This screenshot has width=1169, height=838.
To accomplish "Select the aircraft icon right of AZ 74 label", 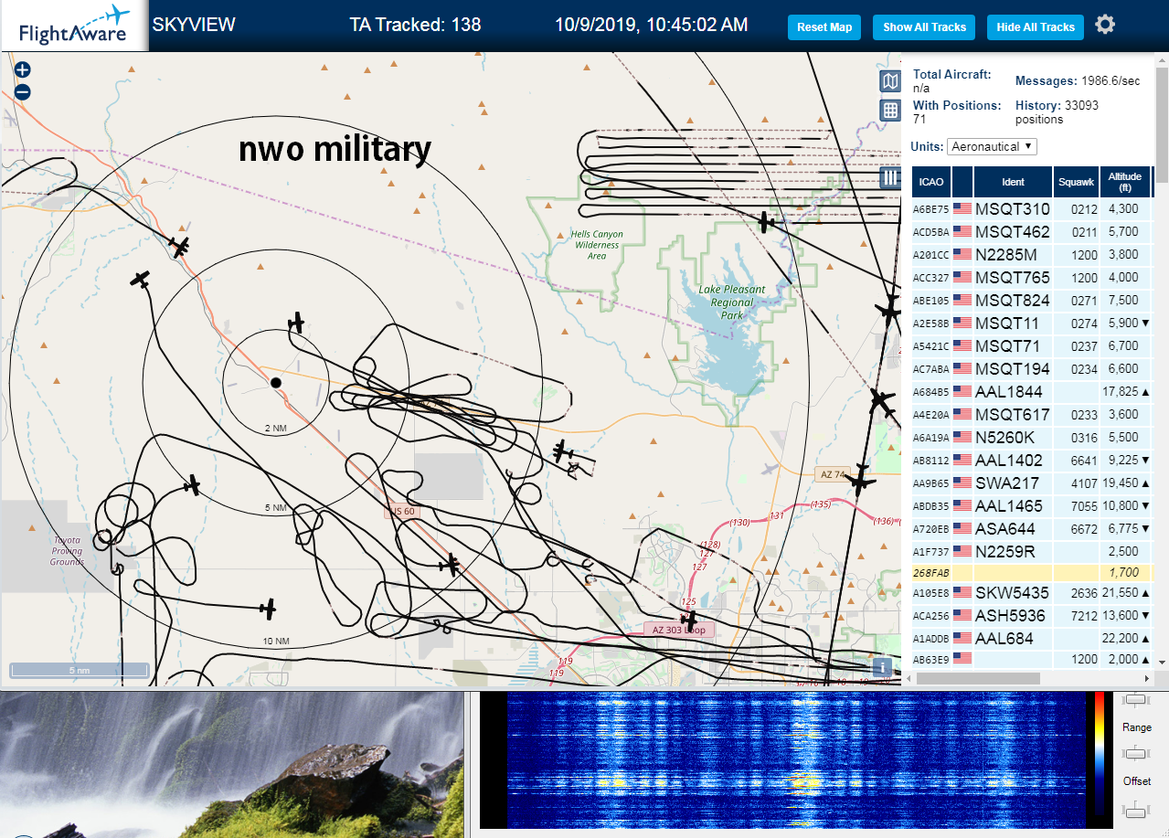I will (x=859, y=479).
